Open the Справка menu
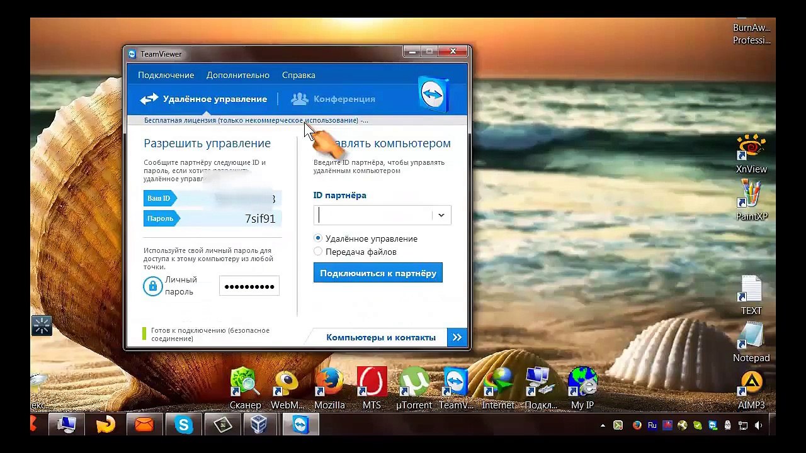This screenshot has height=453, width=806. (x=298, y=75)
